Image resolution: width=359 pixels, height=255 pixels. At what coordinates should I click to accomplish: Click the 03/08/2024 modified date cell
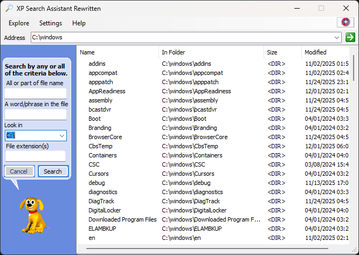pos(327,164)
